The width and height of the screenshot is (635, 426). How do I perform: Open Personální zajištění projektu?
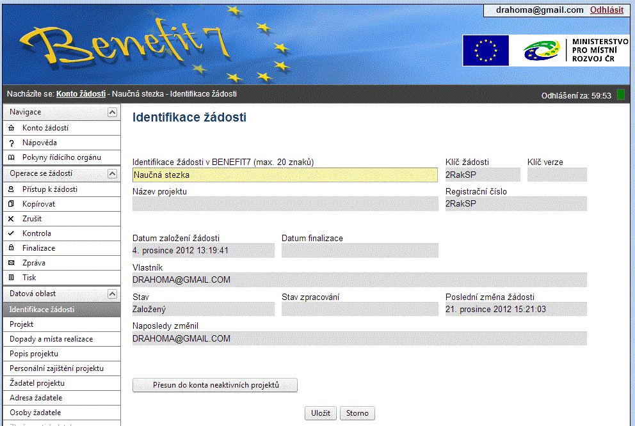[x=61, y=368]
